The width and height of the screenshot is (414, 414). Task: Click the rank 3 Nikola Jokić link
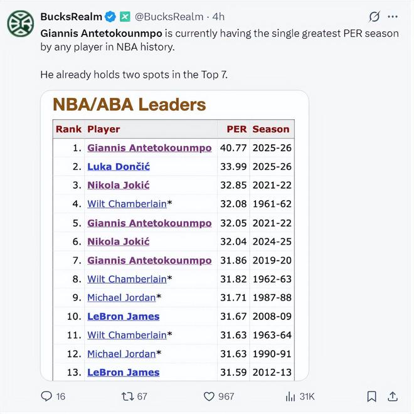pyautogui.click(x=118, y=185)
